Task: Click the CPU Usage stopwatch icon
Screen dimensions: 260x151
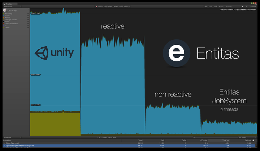Action: tap(5, 10)
